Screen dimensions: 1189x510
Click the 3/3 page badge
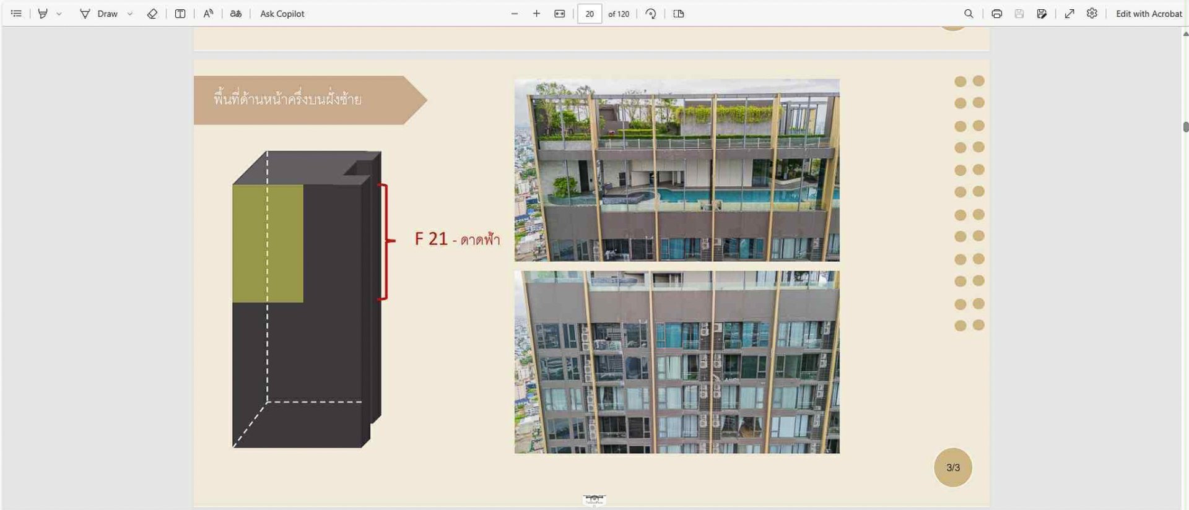point(953,467)
